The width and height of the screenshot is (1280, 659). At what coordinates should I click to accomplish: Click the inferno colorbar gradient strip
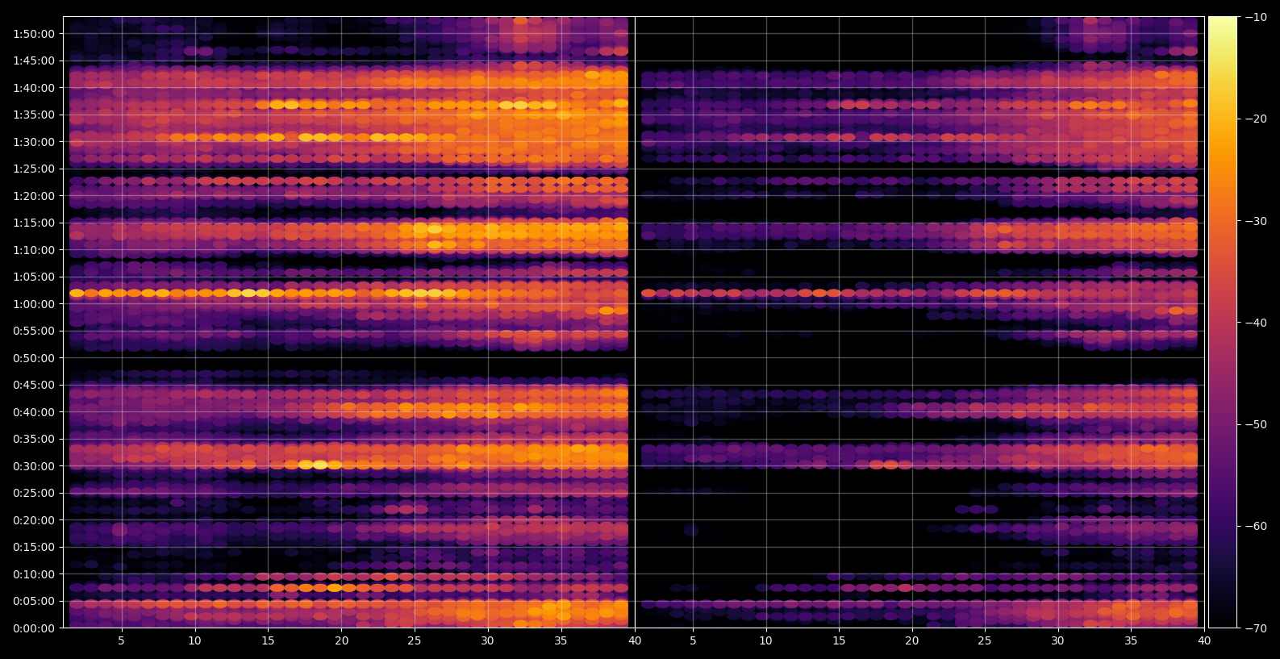(1223, 322)
